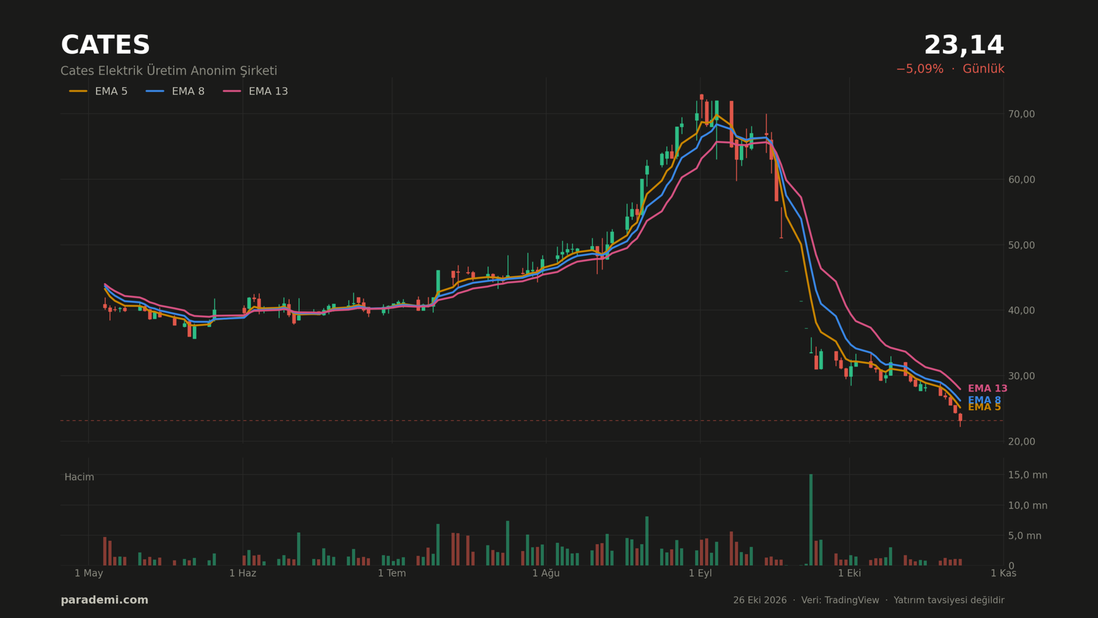Click the tallest 15,0 mn volume bar

(x=810, y=520)
